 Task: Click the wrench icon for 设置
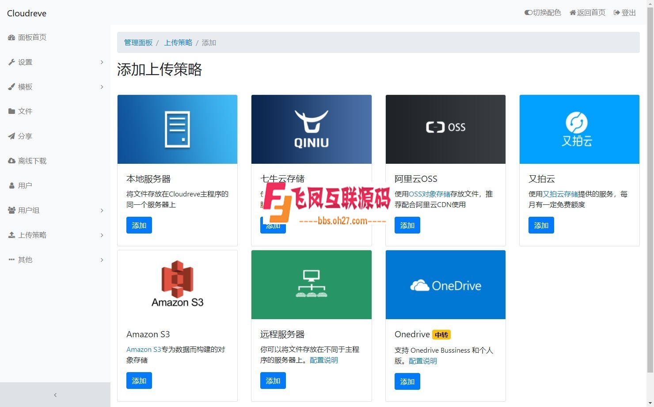11,62
